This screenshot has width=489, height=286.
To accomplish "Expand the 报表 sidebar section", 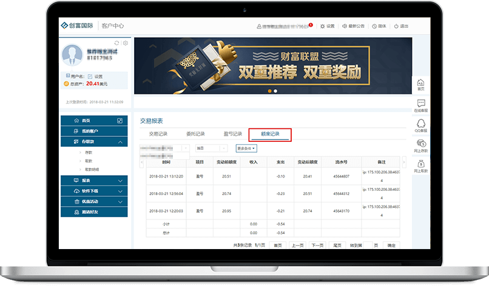I will pyautogui.click(x=94, y=181).
